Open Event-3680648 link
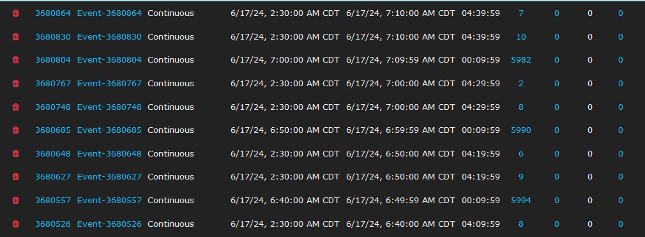The image size is (645, 237). 109,153
